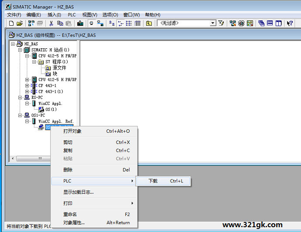Choose 复制 in context menu
The width and height of the screenshot is (301, 232).
tap(95, 151)
